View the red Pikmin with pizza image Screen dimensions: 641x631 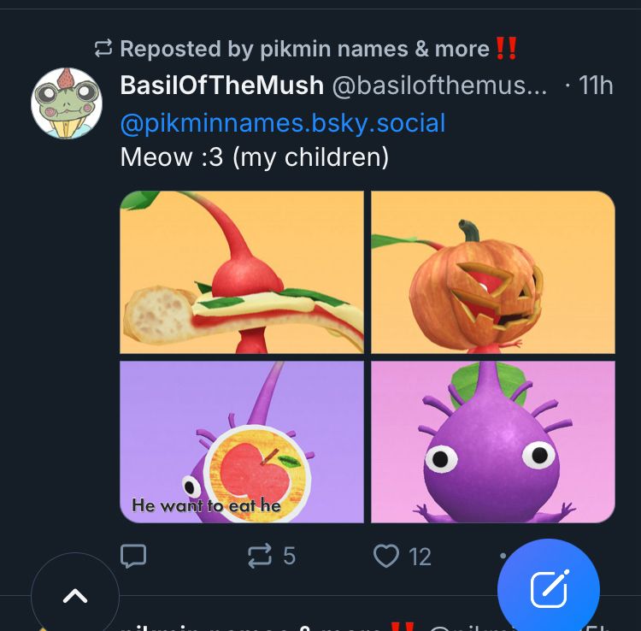pos(242,272)
